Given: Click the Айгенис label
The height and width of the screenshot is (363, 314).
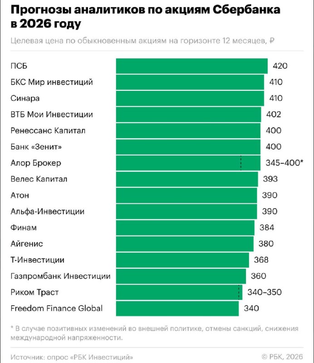Looking at the screenshot, I should point(27,244).
